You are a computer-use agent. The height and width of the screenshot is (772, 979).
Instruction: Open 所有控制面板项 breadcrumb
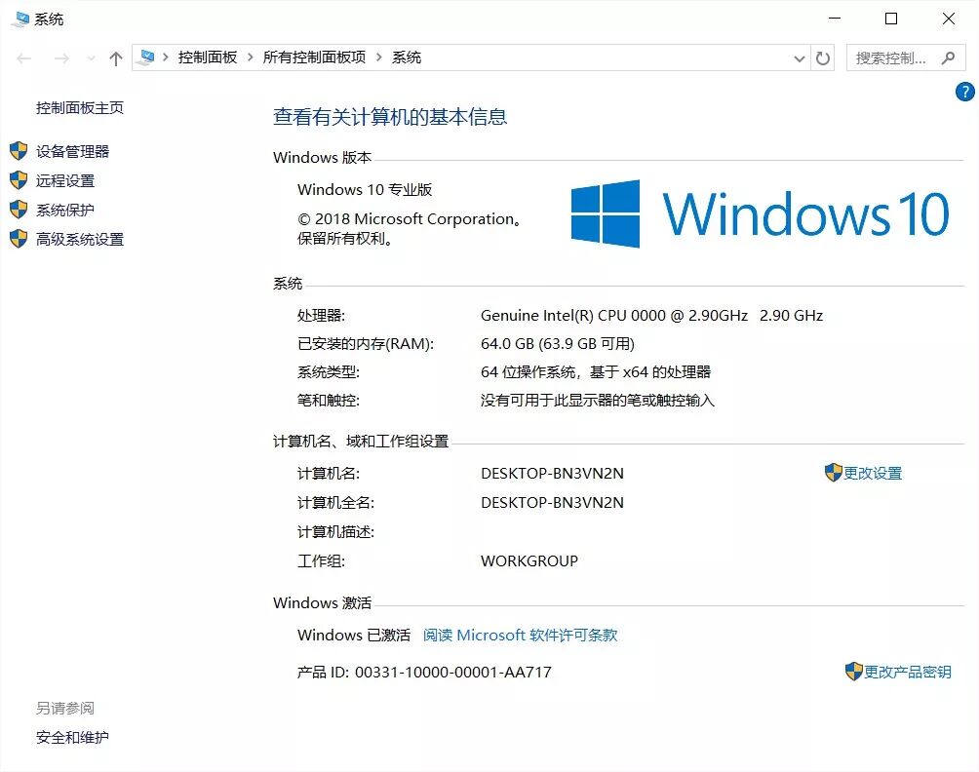[x=314, y=58]
